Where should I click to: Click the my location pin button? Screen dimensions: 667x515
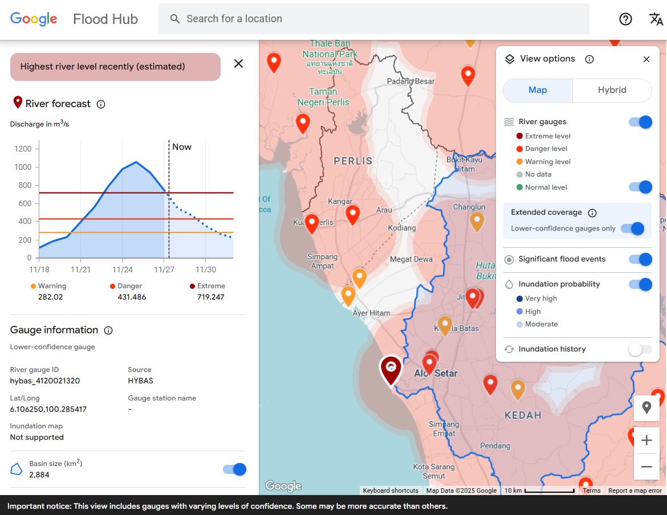pyautogui.click(x=646, y=407)
